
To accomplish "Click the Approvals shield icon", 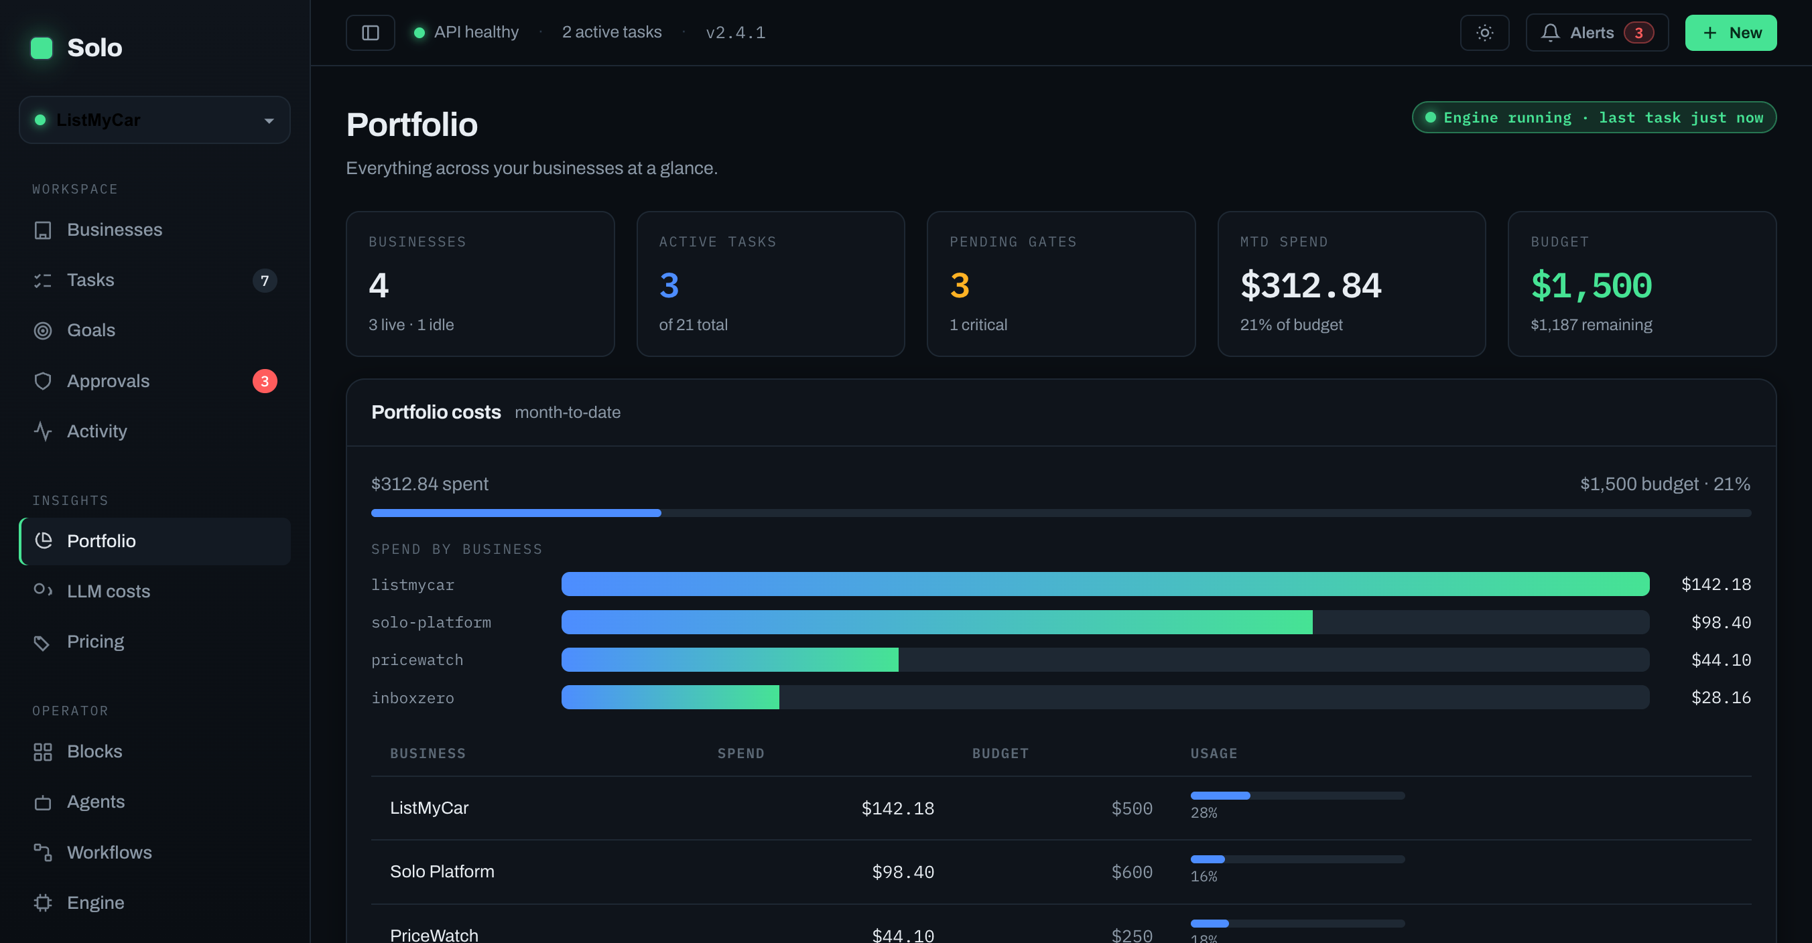I will (x=43, y=381).
